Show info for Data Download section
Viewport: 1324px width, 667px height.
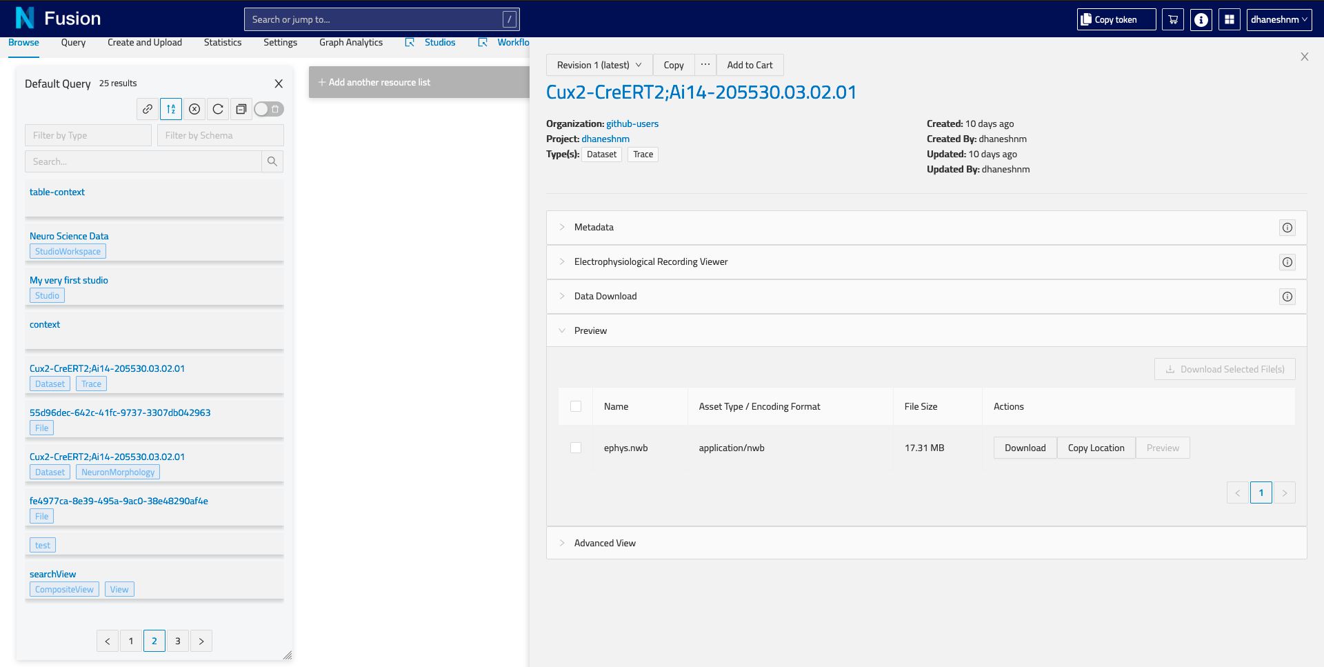pos(1287,297)
